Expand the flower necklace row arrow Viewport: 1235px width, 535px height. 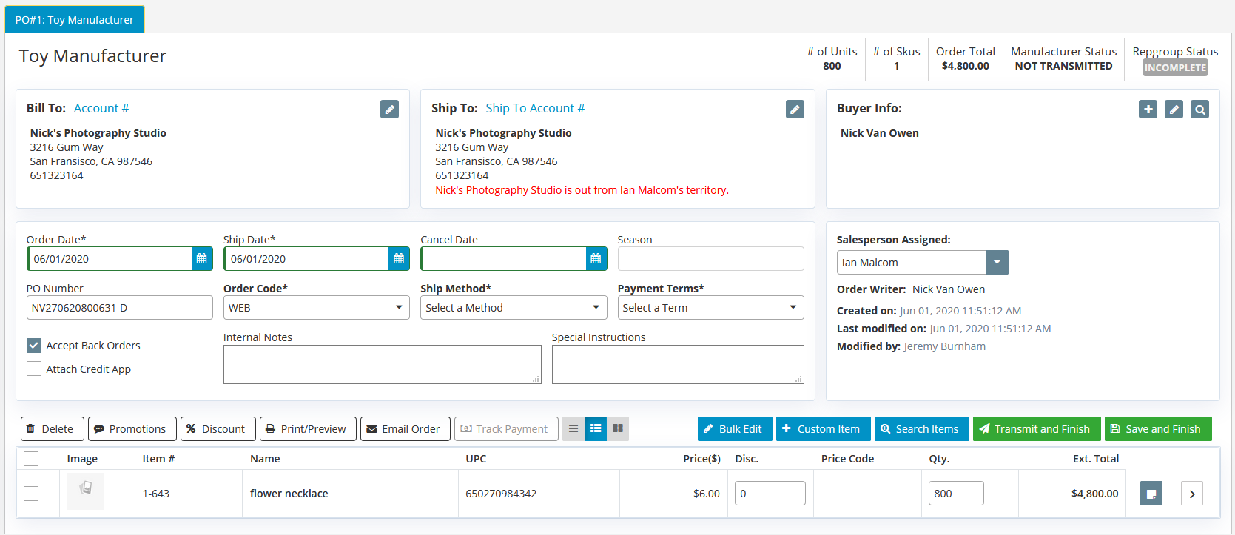(x=1192, y=494)
